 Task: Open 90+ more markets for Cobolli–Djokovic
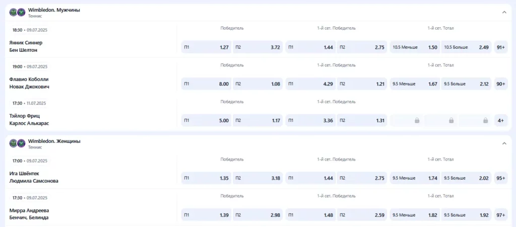tap(501, 84)
